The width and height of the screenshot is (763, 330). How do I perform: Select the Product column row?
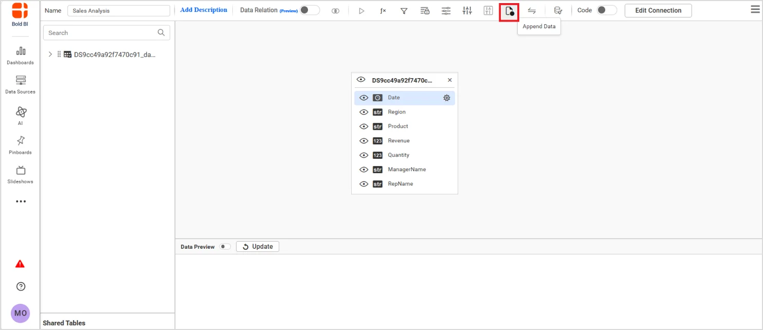405,126
